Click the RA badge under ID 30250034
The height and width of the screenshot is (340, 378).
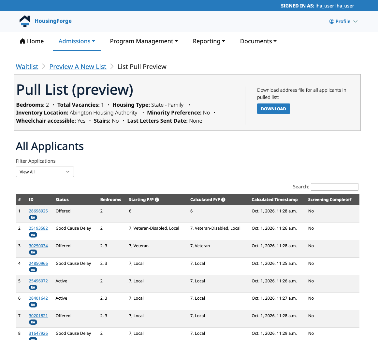point(33,252)
